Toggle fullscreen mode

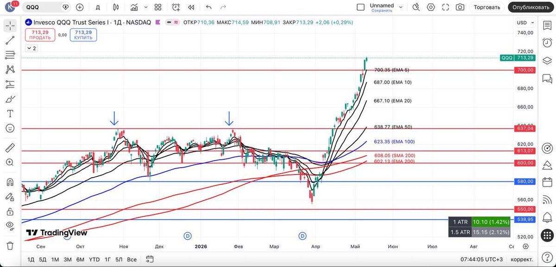445,7
